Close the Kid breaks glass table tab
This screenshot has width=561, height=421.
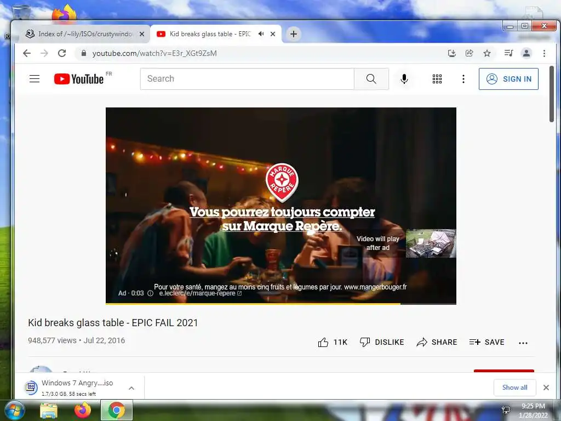pos(273,34)
